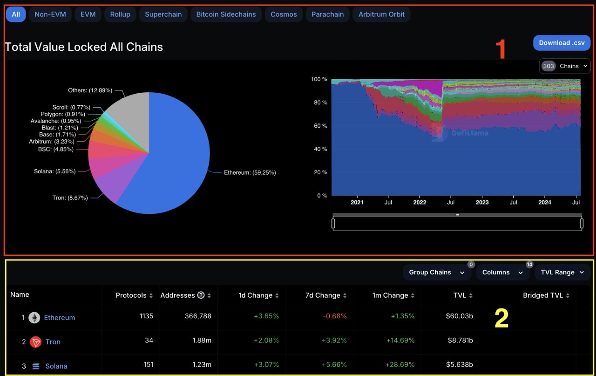Click the Arbitrum (3.23%) legend label

coord(52,142)
